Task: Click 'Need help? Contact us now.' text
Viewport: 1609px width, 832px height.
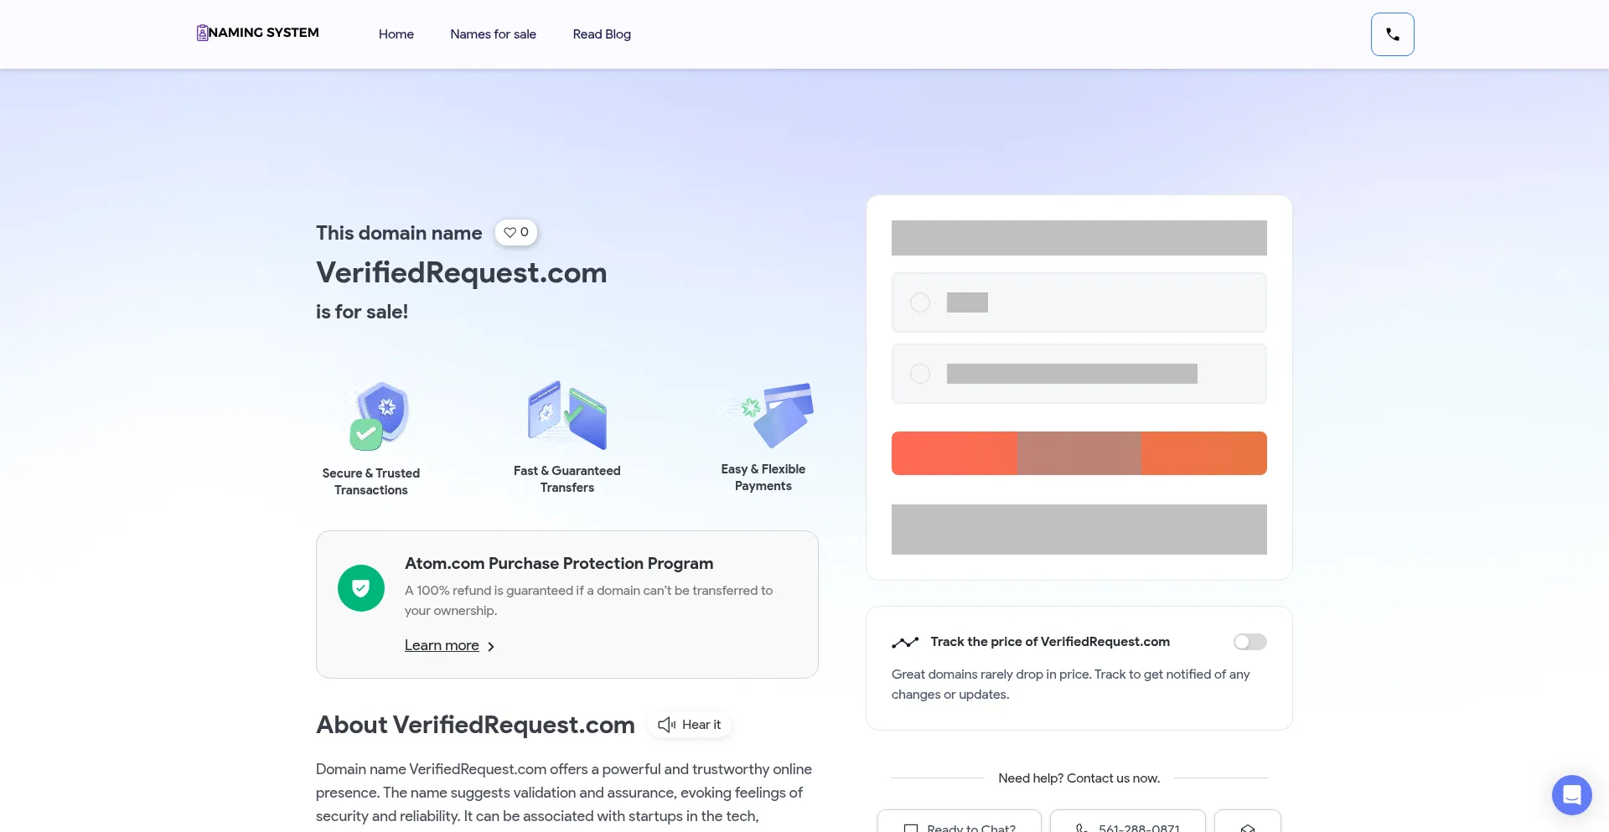Action: point(1079,778)
